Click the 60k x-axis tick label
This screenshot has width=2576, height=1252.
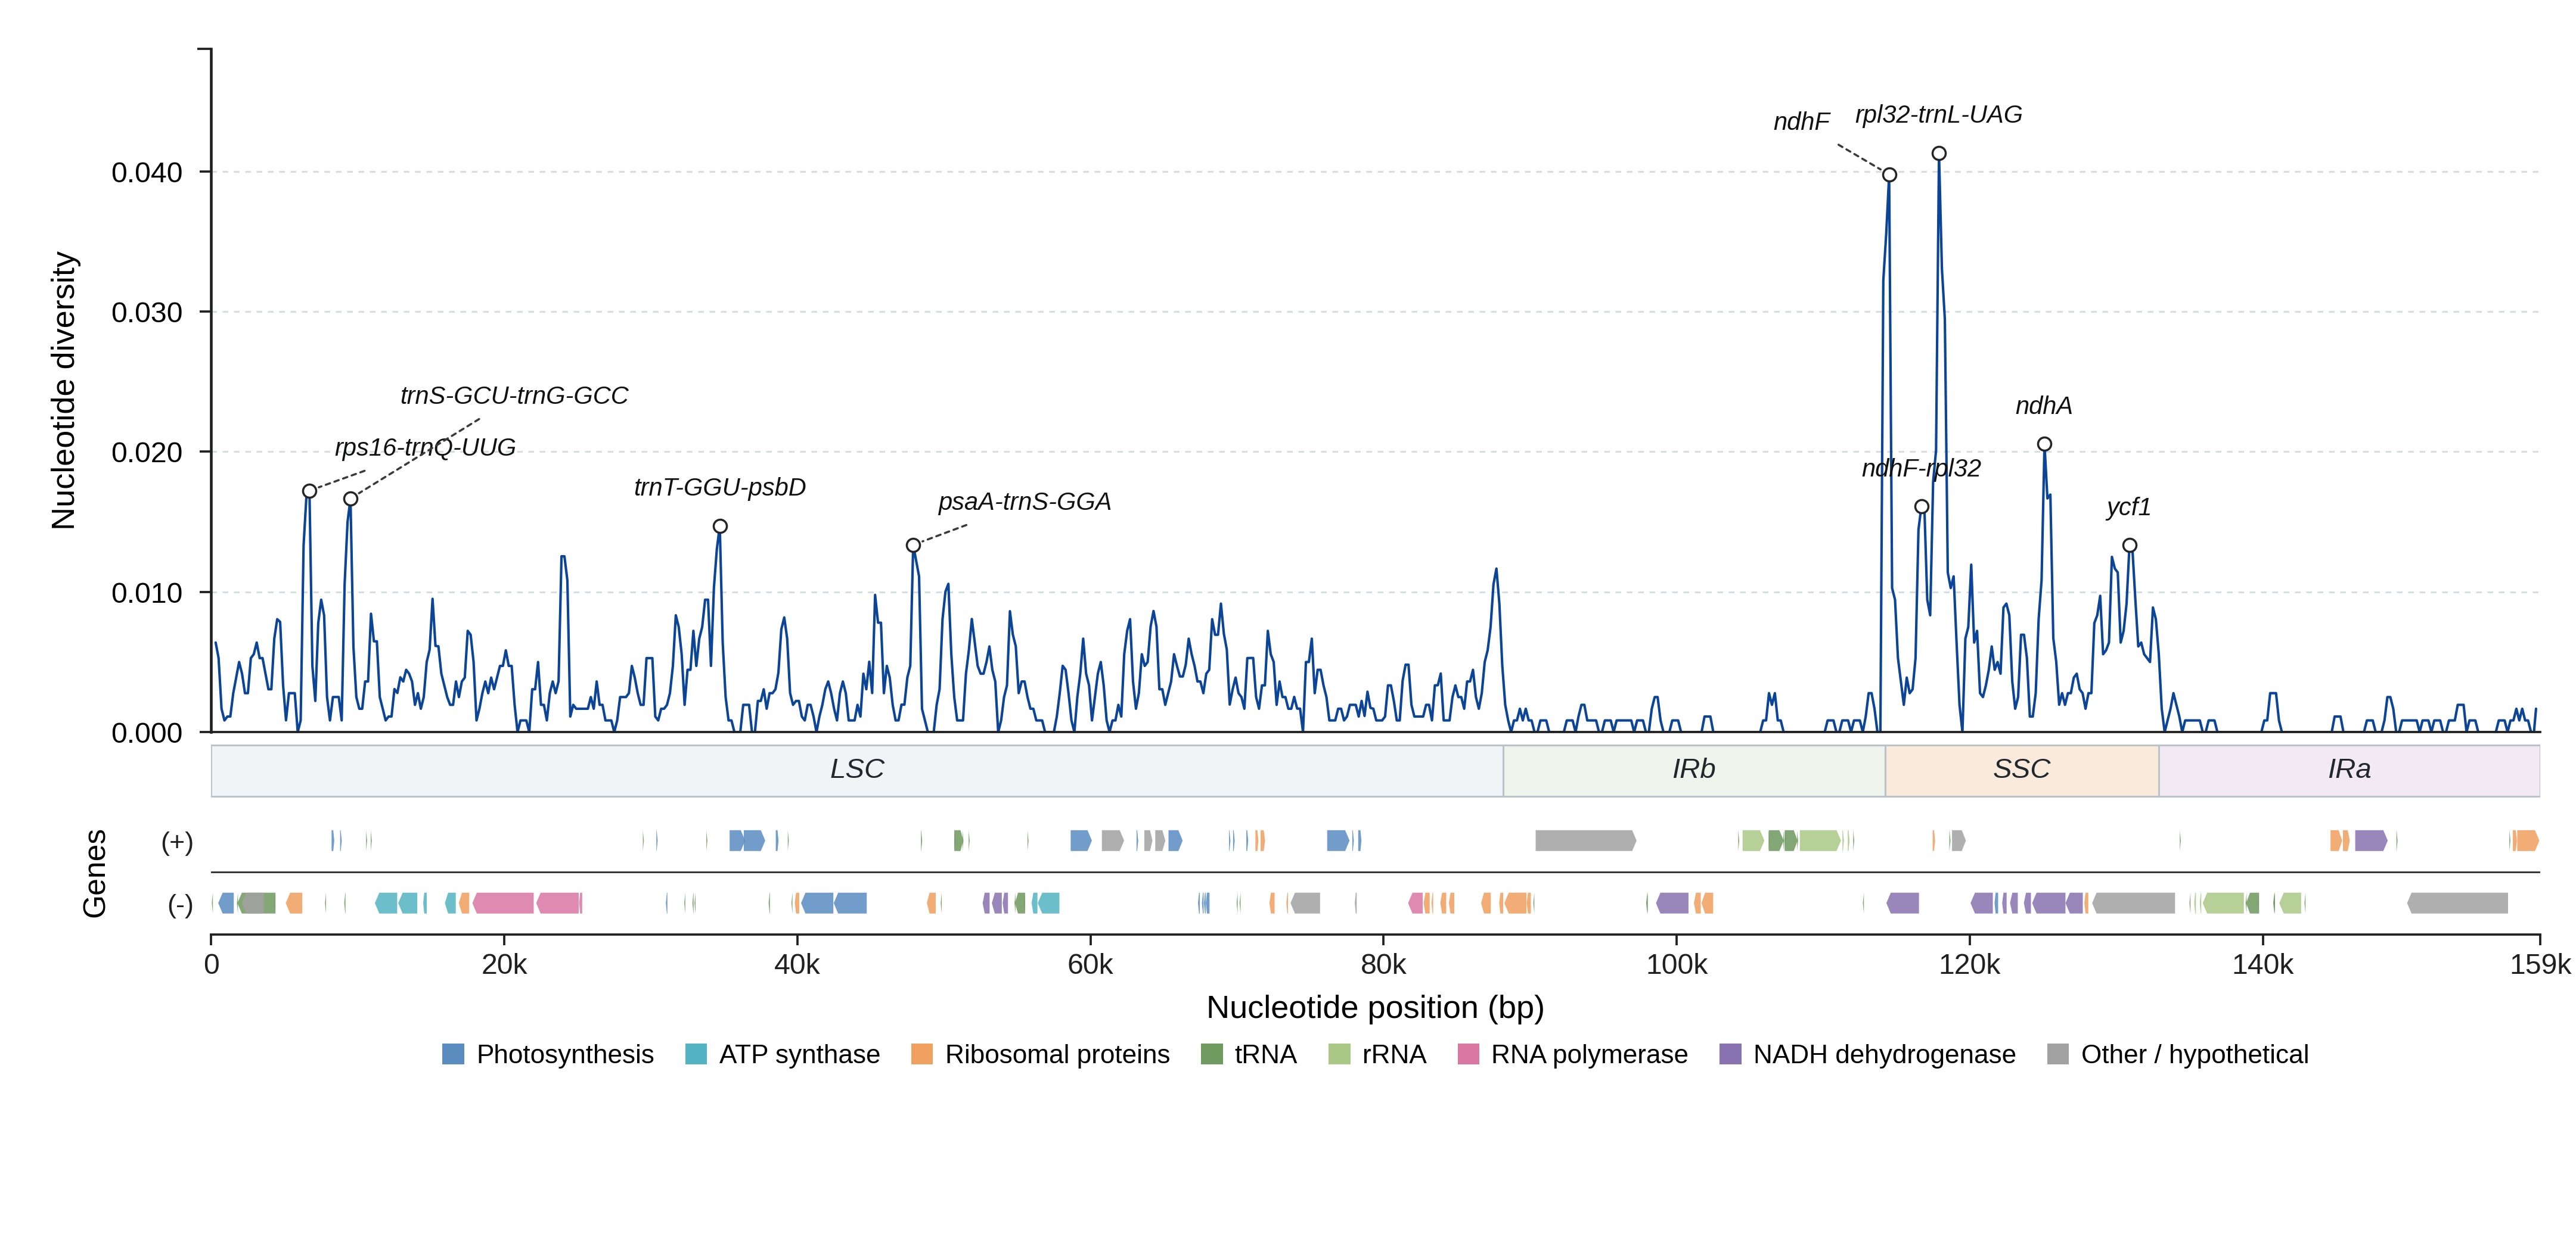(1090, 966)
